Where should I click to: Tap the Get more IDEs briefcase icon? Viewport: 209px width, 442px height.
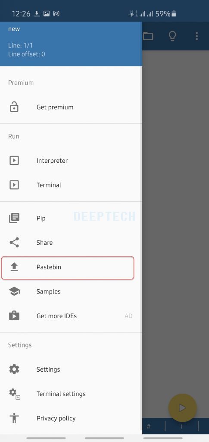point(14,316)
